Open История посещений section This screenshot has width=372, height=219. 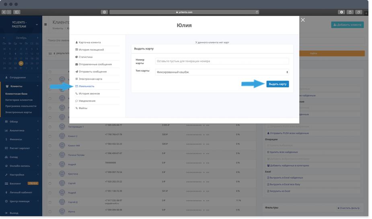tap(89, 50)
